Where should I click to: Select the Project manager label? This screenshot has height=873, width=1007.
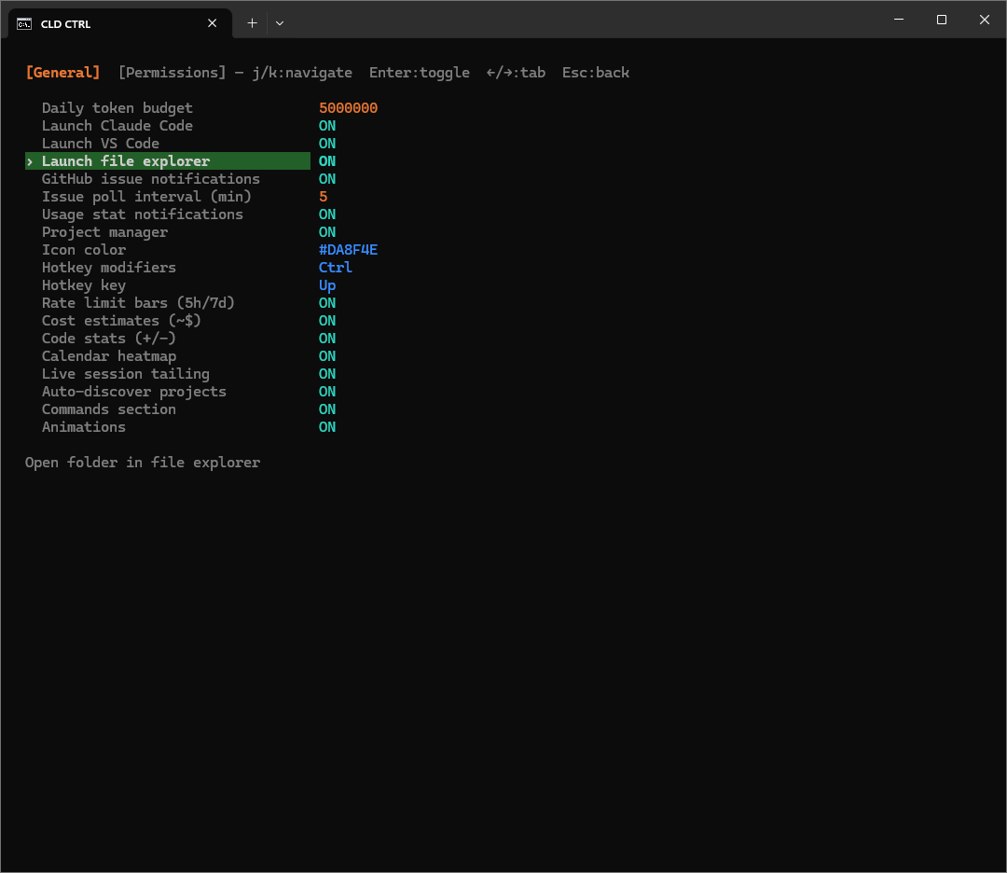(x=104, y=232)
